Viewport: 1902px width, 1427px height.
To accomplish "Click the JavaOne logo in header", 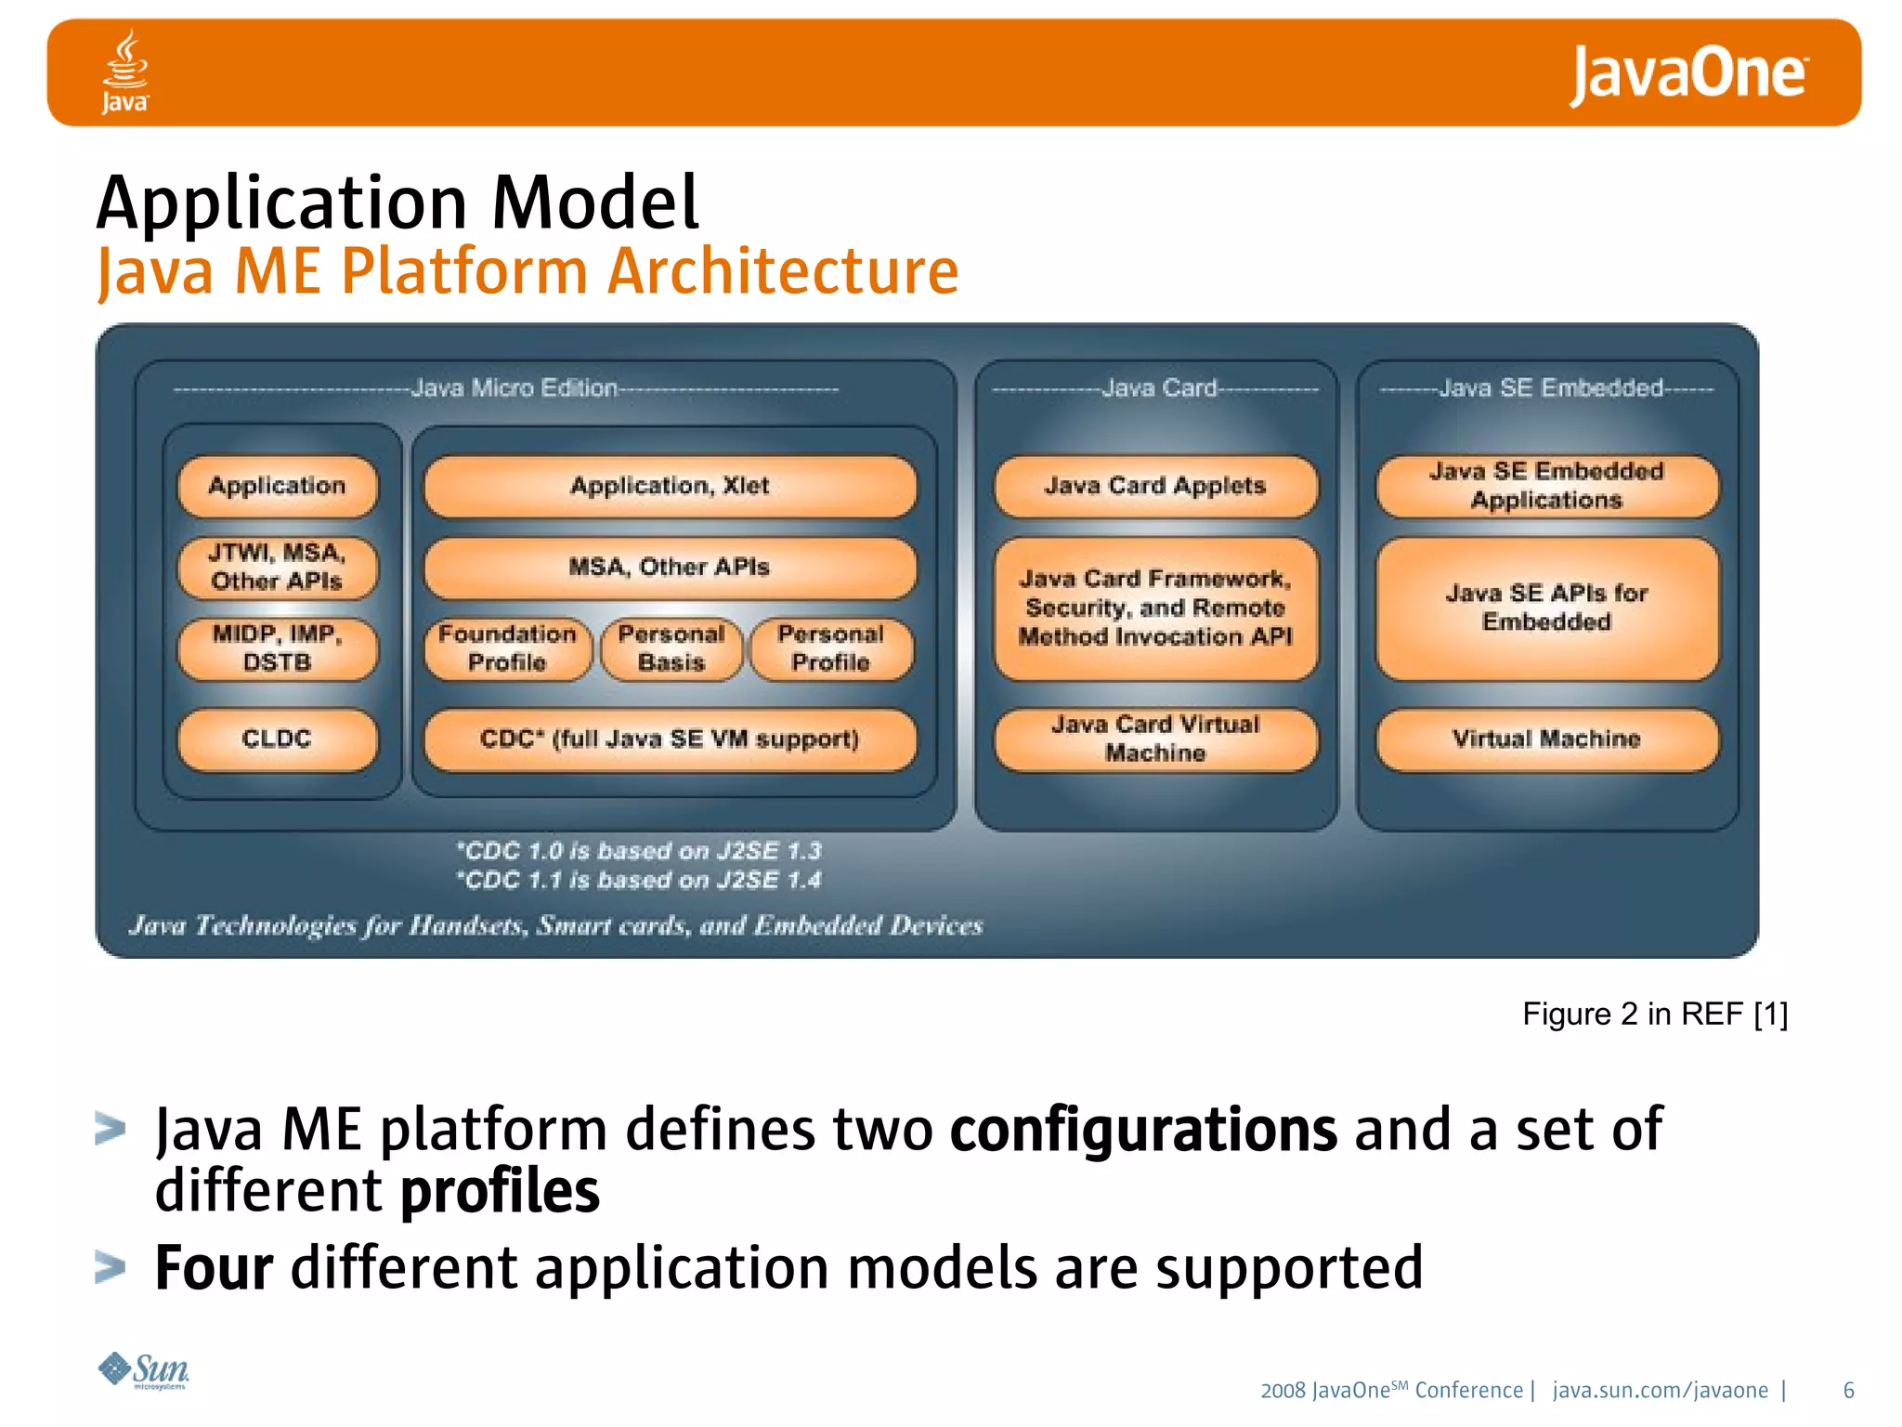I will (x=1688, y=74).
